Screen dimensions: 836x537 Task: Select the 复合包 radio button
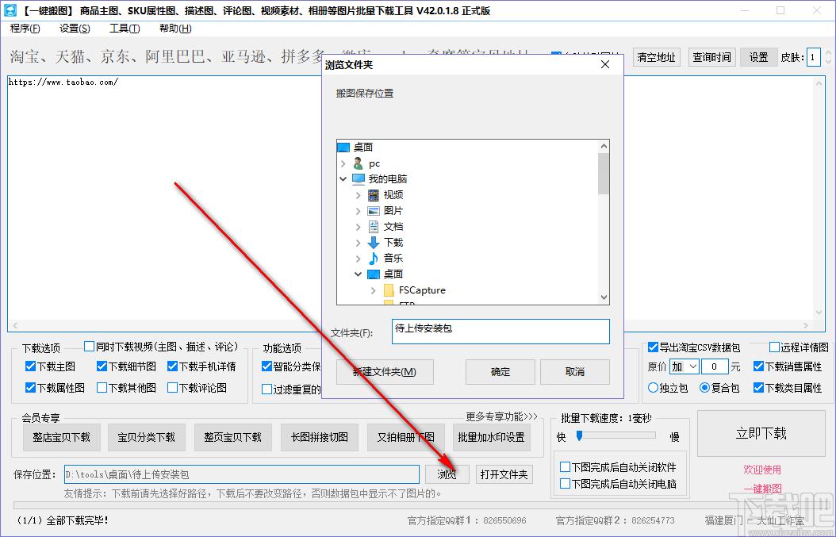click(x=705, y=388)
